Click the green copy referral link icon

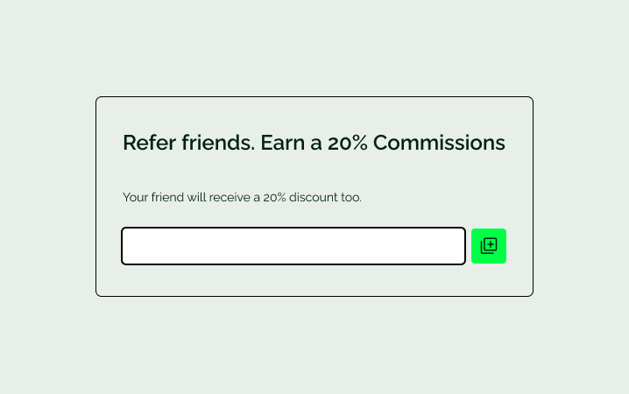click(489, 246)
